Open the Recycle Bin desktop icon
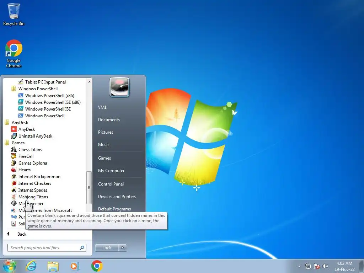The height and width of the screenshot is (273, 364). point(14,14)
